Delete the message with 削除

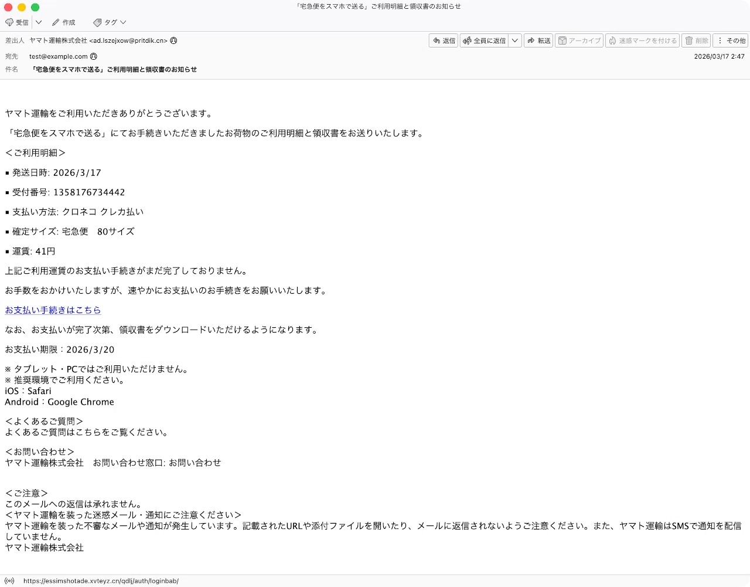click(696, 40)
